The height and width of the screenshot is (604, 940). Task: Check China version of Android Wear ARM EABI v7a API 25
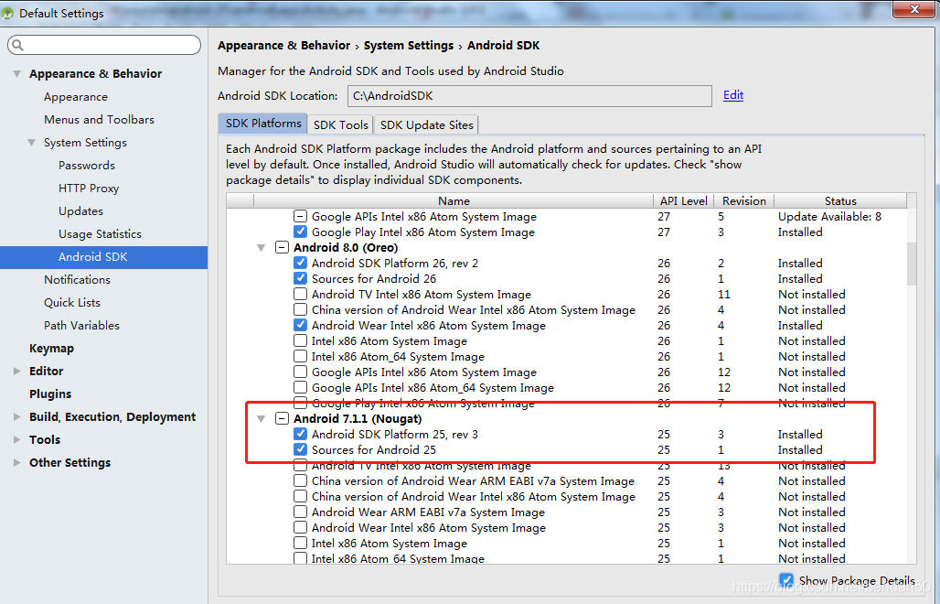[300, 481]
